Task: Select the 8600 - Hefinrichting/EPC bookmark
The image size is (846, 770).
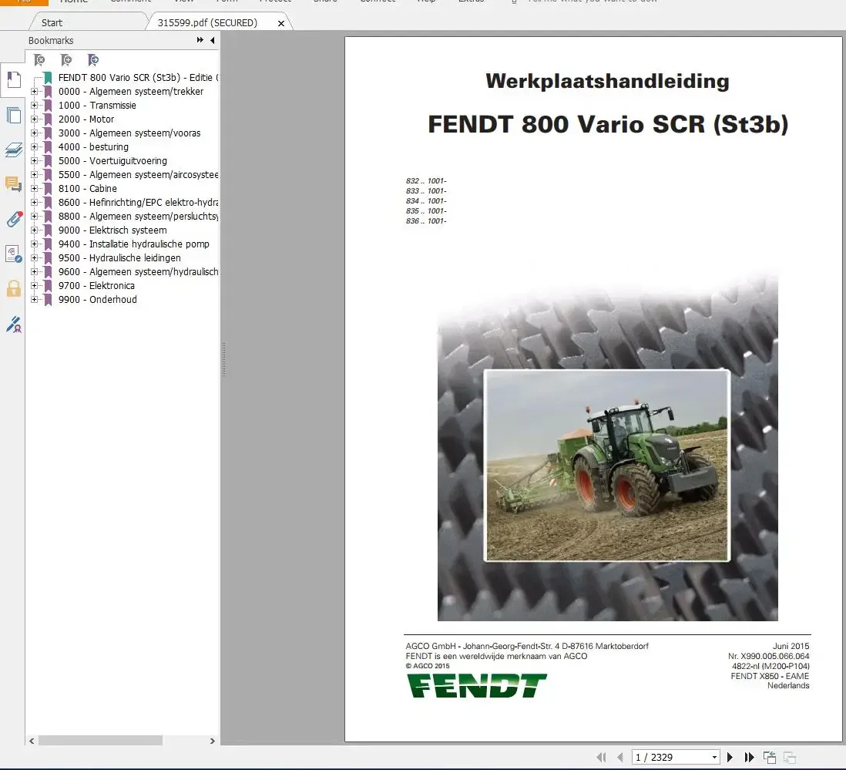Action: click(x=138, y=203)
